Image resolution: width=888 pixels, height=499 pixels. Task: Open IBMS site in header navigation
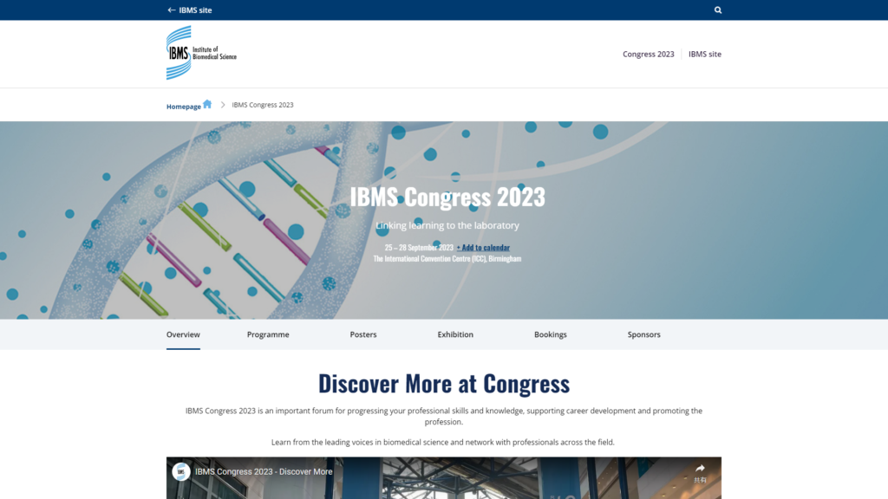click(x=704, y=55)
